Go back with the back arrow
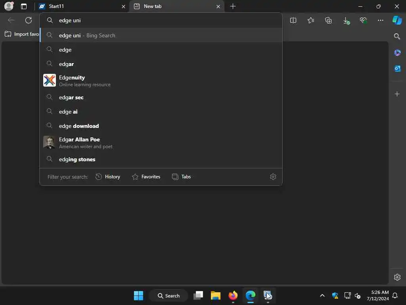 coord(11,20)
